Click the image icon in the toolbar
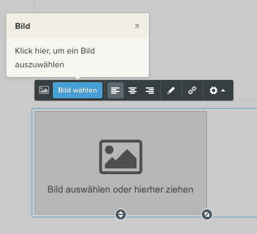257x234 pixels. pyautogui.click(x=44, y=90)
